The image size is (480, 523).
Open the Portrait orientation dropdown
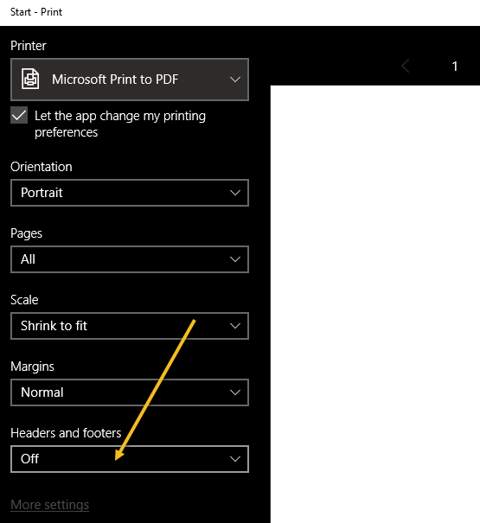(x=130, y=193)
